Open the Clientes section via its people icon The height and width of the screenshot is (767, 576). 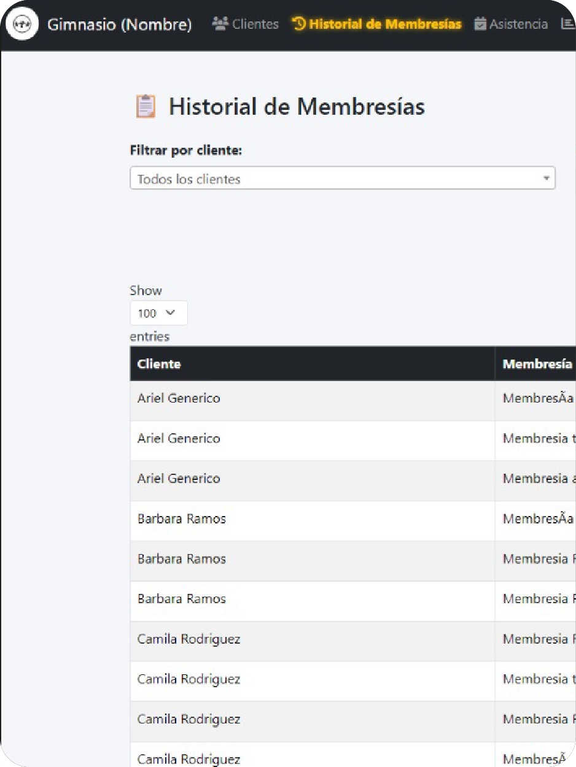(x=218, y=24)
